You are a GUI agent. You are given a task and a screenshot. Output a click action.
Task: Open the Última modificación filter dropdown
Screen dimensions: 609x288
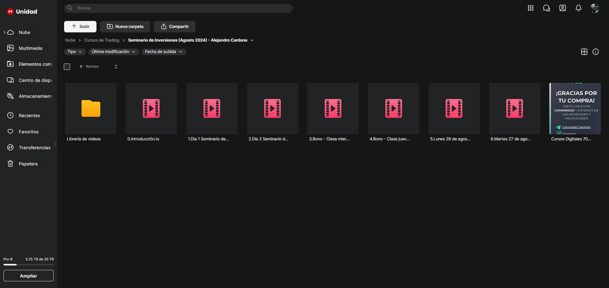[113, 52]
